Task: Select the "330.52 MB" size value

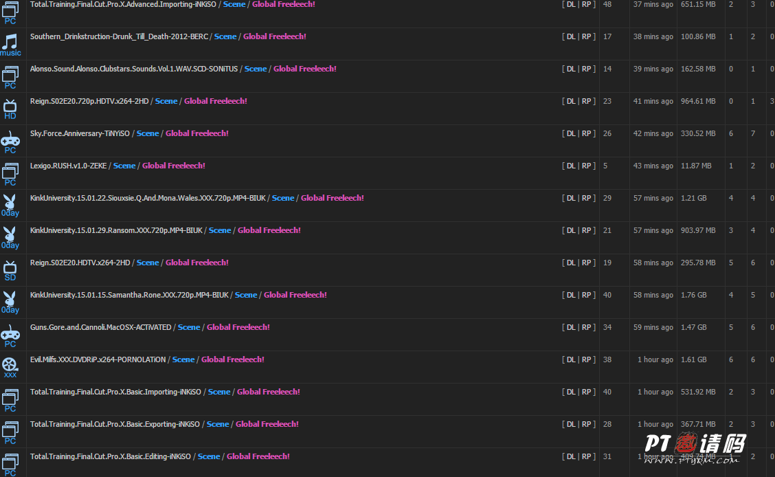Action: (x=698, y=133)
